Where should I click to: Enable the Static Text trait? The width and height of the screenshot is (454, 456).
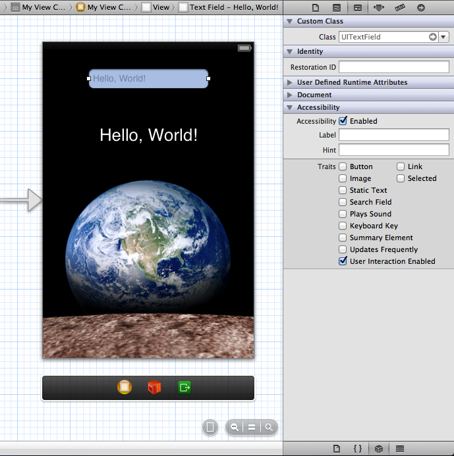click(x=343, y=190)
